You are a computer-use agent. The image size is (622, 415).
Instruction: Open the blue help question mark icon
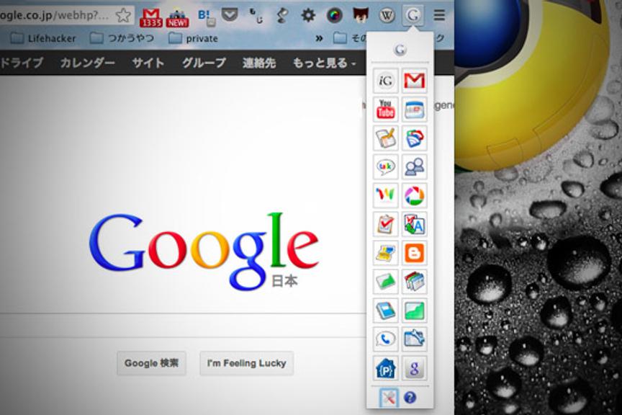coord(410,397)
